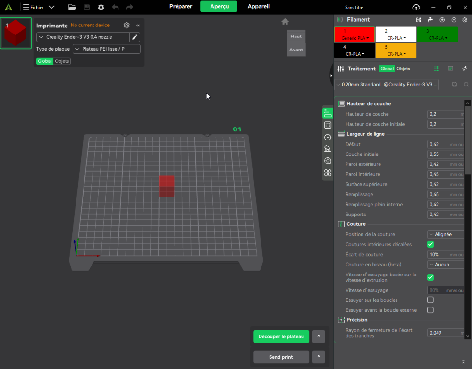Click the Haut face of view cube
This screenshot has width=472, height=369.
296,36
